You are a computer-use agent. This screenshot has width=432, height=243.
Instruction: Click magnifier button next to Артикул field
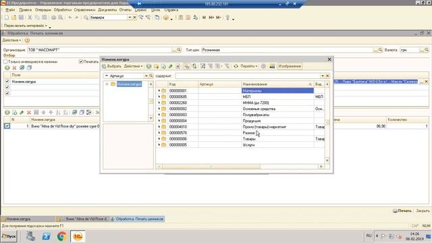[151, 76]
